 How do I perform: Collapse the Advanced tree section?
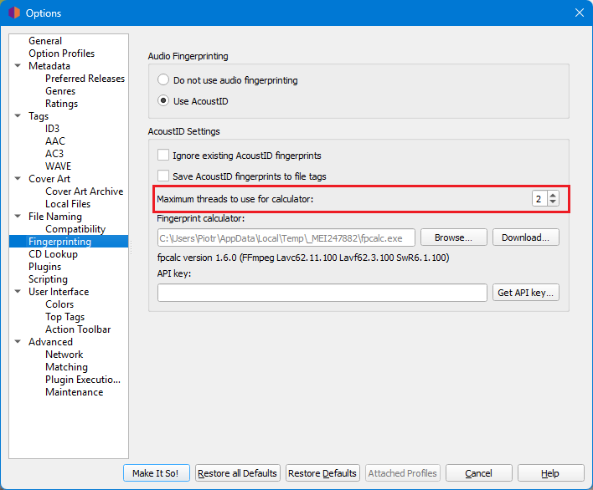tap(18, 342)
